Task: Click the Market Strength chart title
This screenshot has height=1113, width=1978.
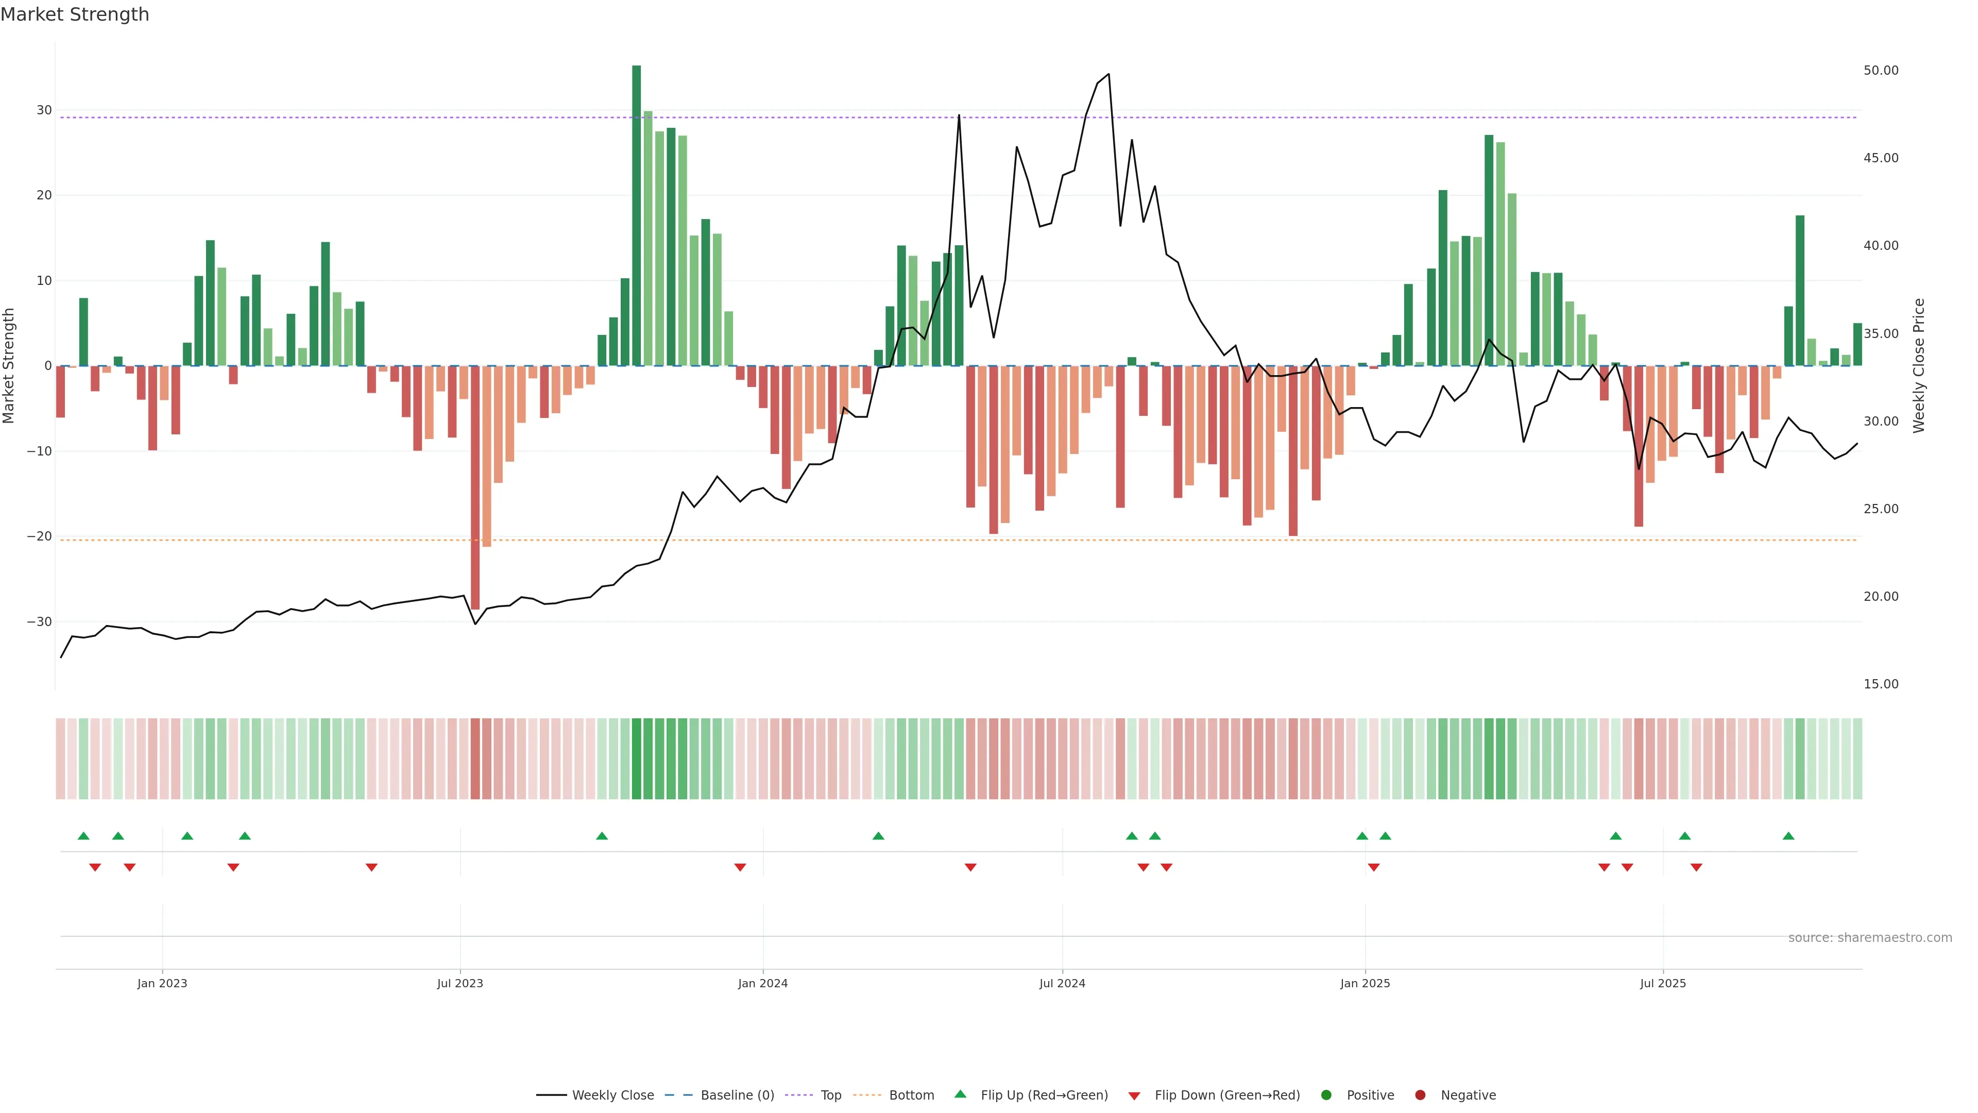Action: click(x=75, y=14)
